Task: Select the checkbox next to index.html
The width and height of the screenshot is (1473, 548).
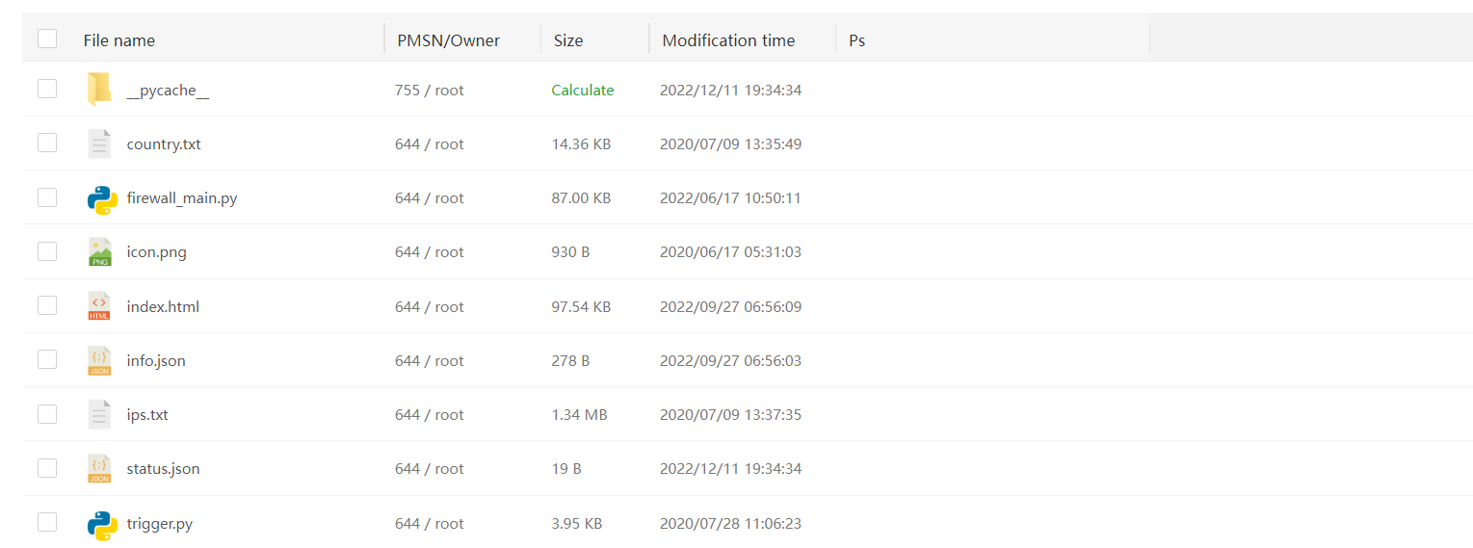Action: pyautogui.click(x=47, y=306)
